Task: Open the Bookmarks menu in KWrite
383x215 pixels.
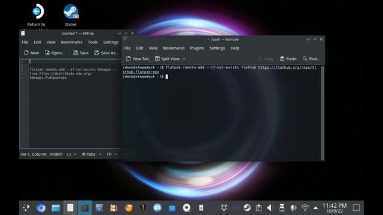Action: (x=72, y=42)
